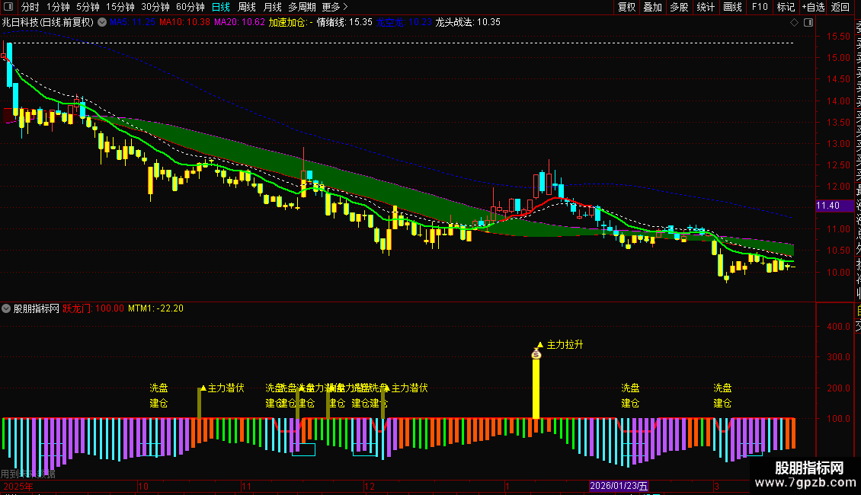Click the tall yellow 主力拉升 signal bar
861x495 pixels.
536,388
